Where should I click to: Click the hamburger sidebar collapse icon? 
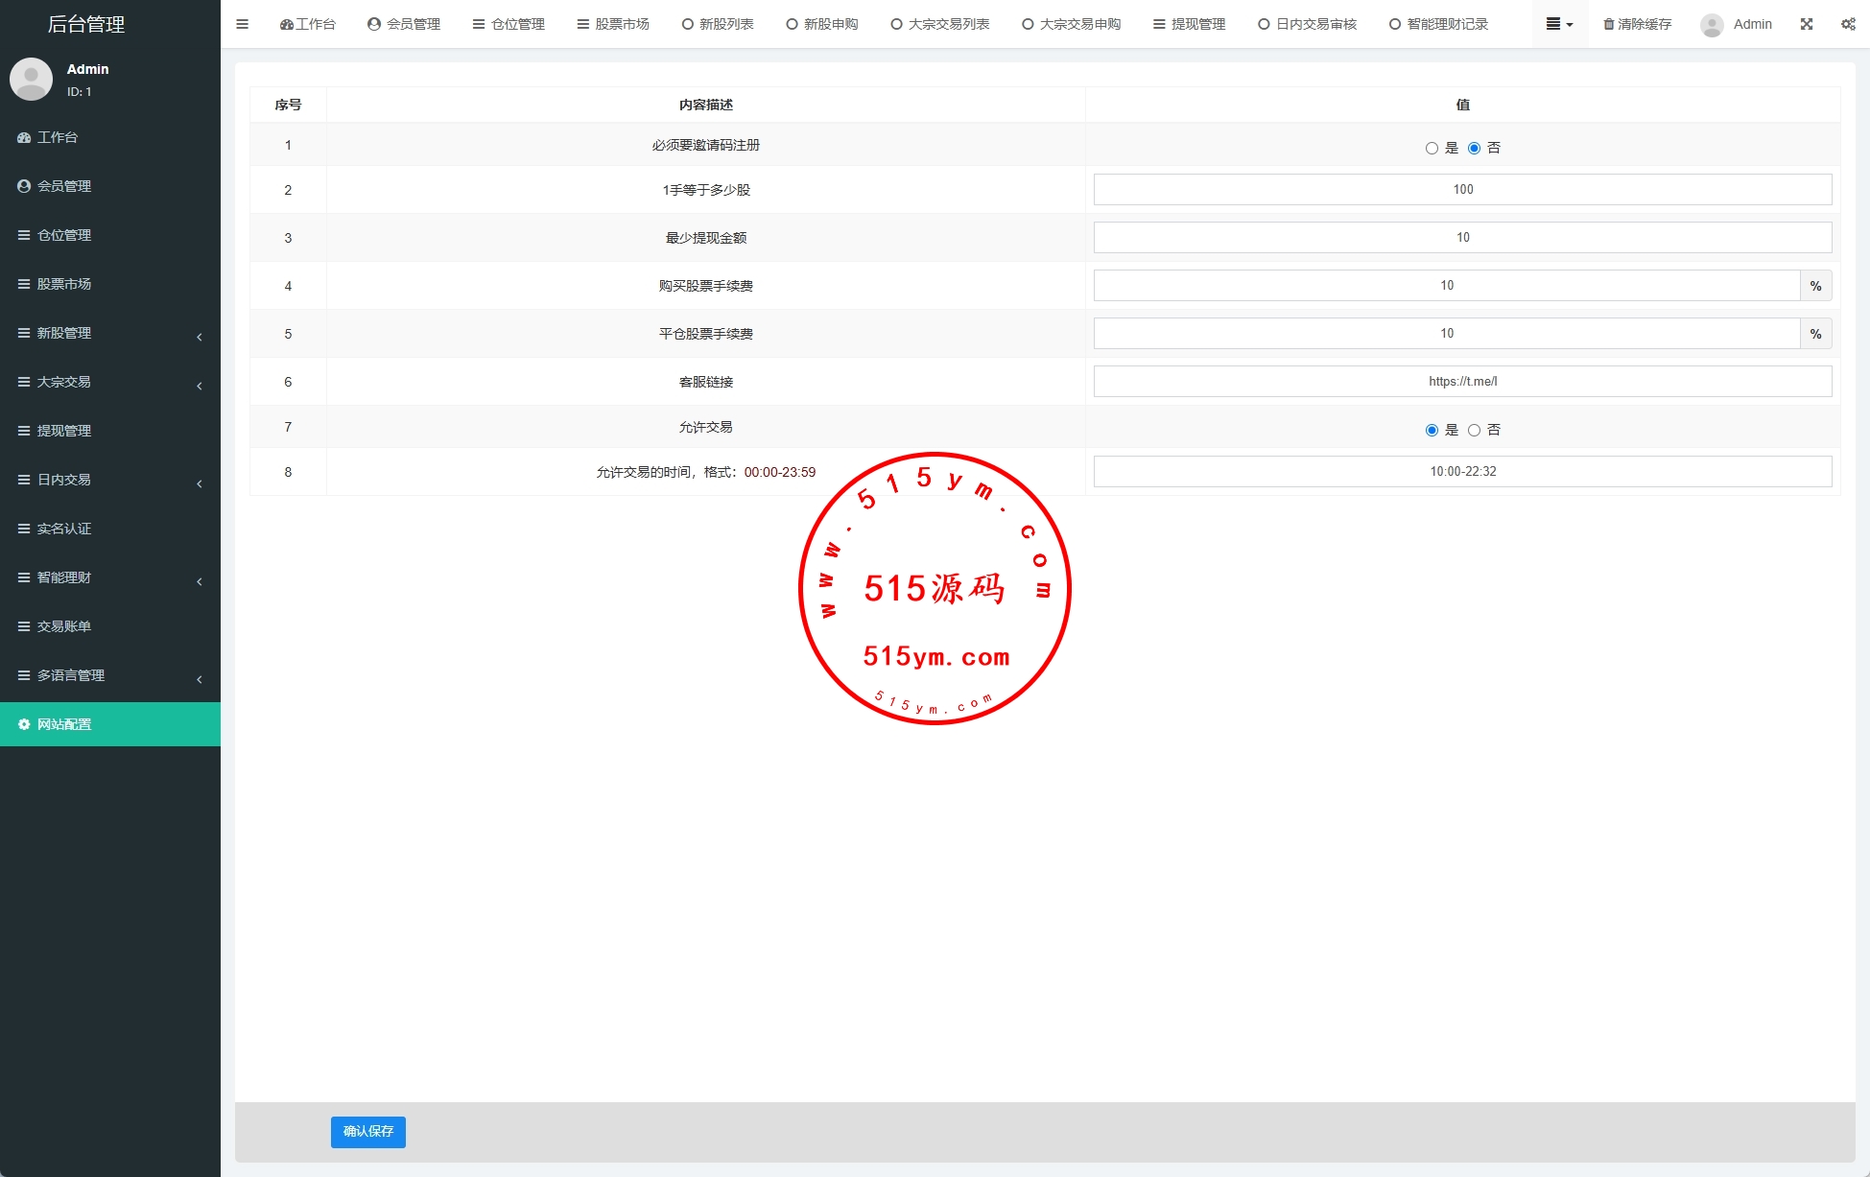242,24
